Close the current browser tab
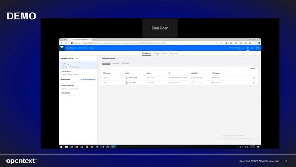 (x=91, y=39)
